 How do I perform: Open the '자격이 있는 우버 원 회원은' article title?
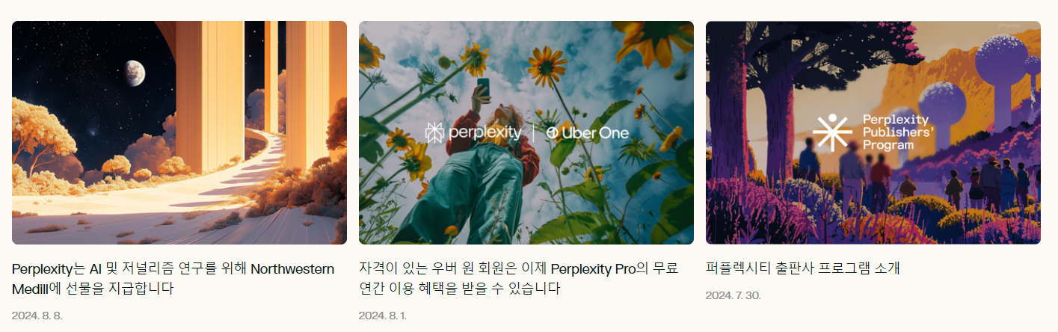pyautogui.click(x=519, y=278)
